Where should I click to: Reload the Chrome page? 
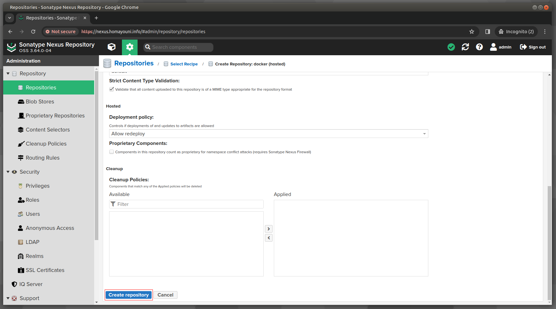[33, 32]
